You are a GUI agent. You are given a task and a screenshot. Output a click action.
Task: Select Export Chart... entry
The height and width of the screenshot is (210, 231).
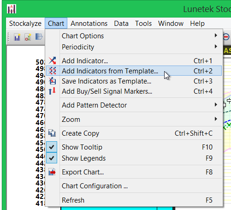click(x=134, y=172)
